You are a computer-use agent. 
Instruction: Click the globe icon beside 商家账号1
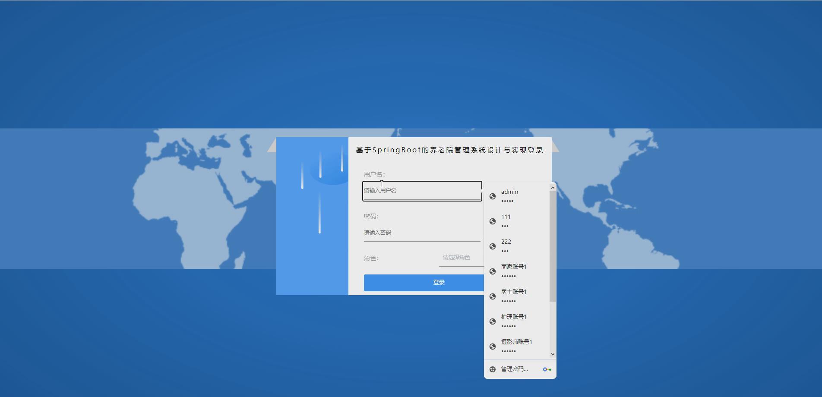click(493, 271)
